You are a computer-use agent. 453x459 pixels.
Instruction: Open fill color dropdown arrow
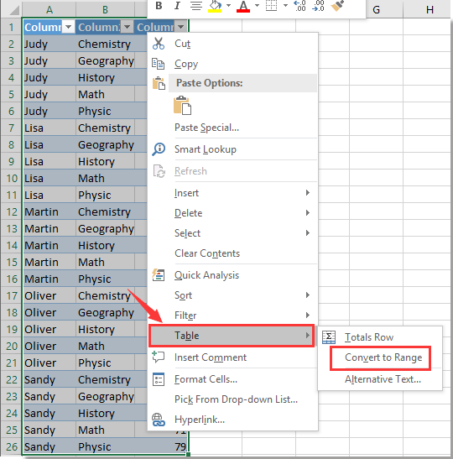[x=229, y=5]
